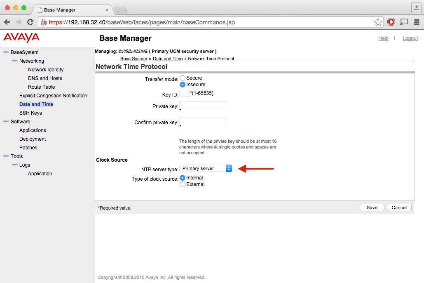
Task: Click Networking label in tree
Action: pos(32,61)
